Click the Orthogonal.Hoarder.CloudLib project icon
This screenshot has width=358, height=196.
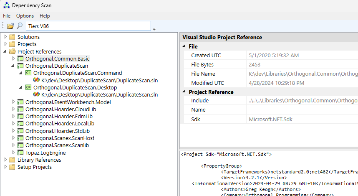[x=20, y=109]
